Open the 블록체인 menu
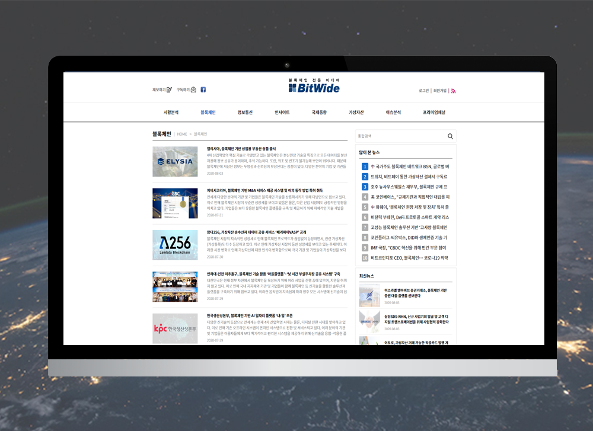The height and width of the screenshot is (431, 593). (x=208, y=112)
